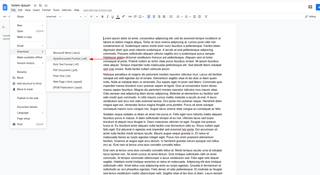Select justify alignment
This screenshot has width=320, height=175.
click(164, 17)
